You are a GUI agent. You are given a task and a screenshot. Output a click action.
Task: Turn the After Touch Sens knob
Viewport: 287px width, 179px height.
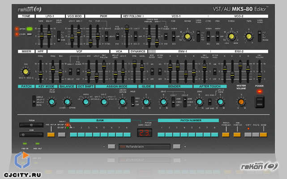199,102
